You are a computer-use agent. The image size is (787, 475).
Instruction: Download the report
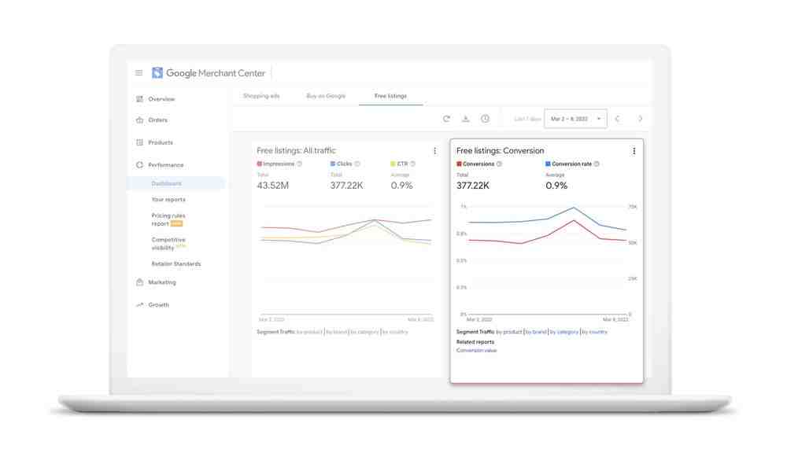coord(466,119)
